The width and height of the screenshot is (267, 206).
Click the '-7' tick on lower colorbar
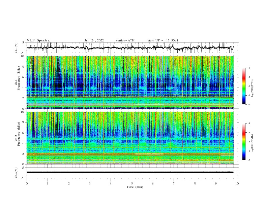[249, 160]
